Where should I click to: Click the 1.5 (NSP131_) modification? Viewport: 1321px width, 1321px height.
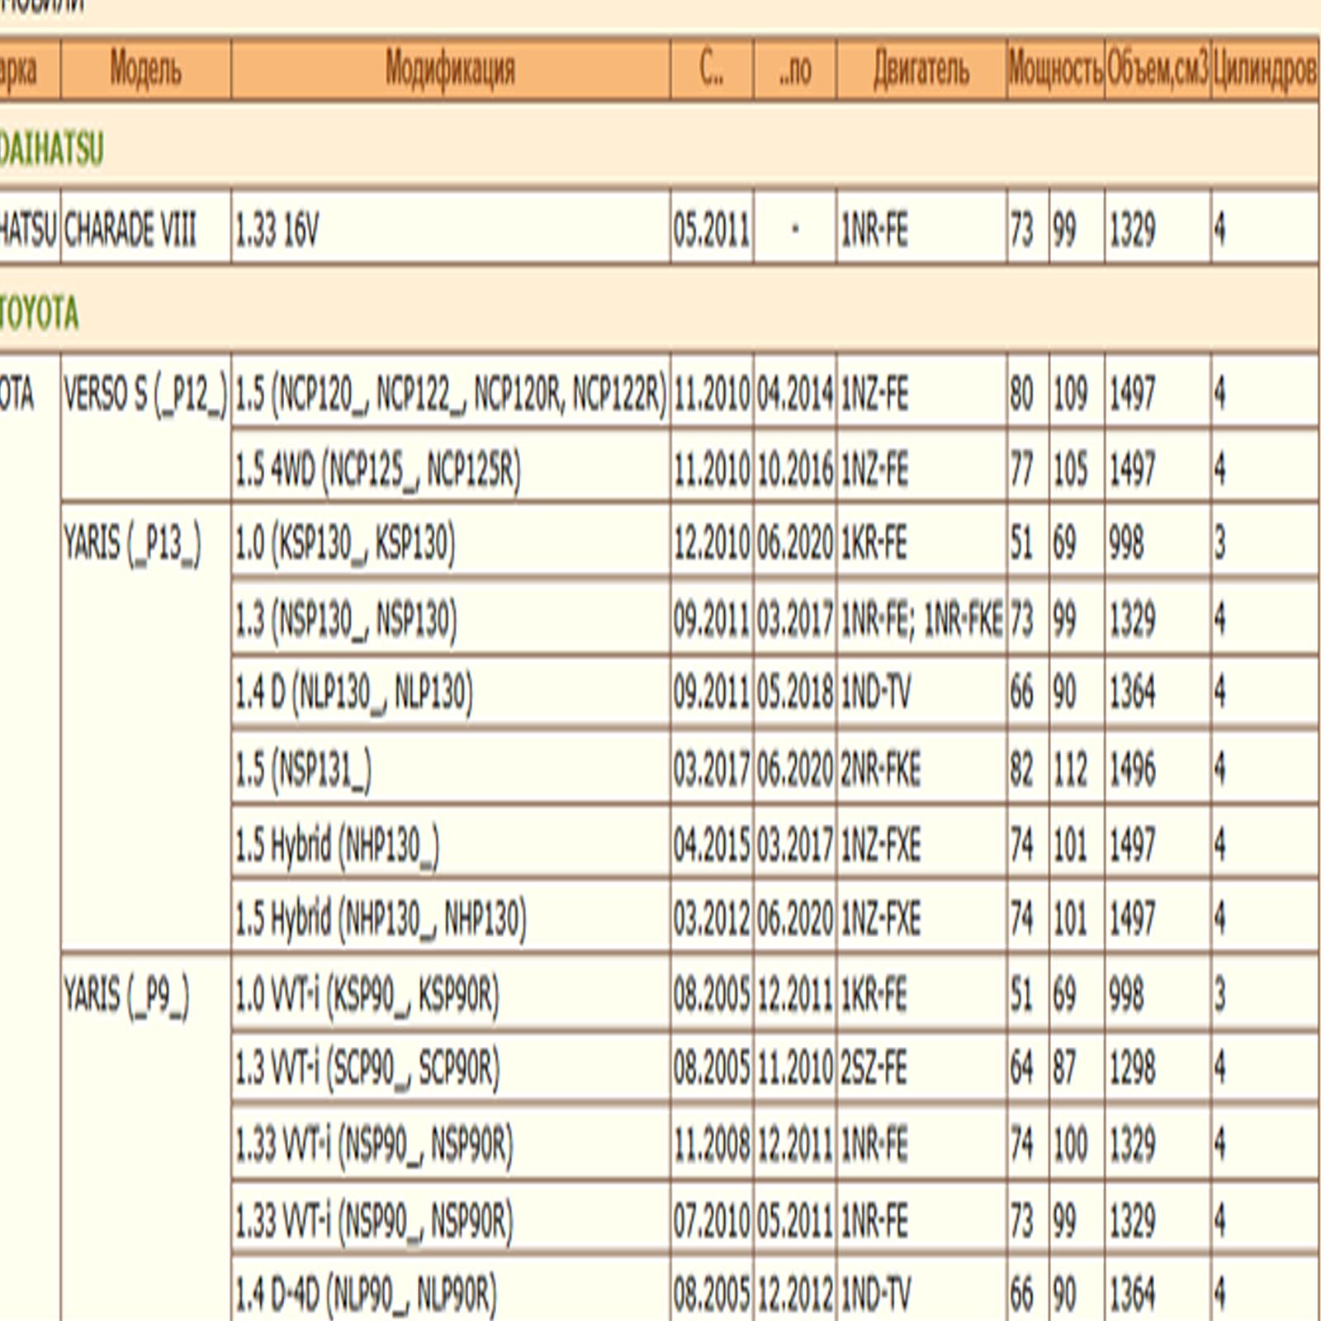(303, 769)
